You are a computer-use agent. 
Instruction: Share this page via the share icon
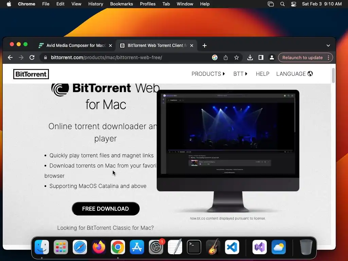(x=226, y=57)
